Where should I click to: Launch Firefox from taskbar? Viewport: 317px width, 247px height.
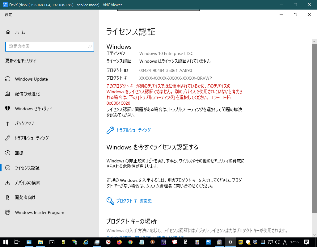119,242
